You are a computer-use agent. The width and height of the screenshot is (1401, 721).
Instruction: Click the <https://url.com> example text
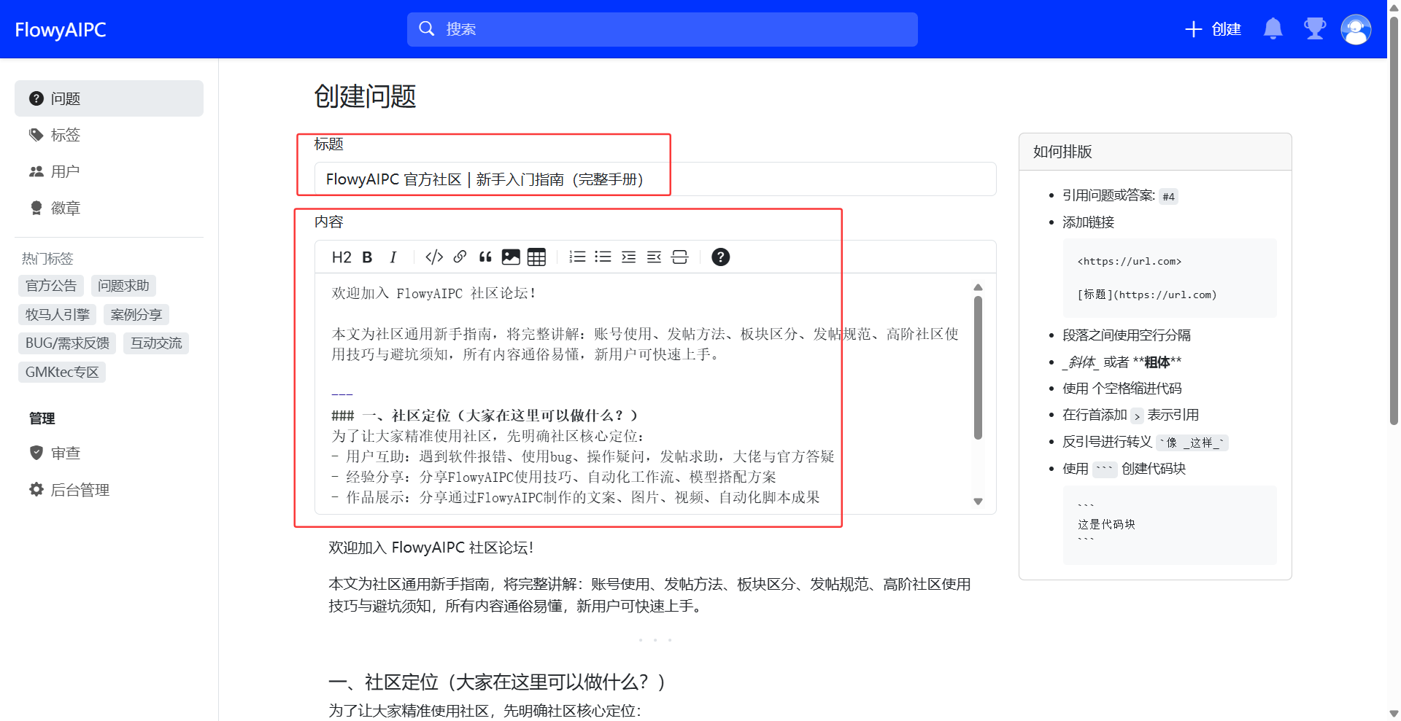[x=1129, y=261]
